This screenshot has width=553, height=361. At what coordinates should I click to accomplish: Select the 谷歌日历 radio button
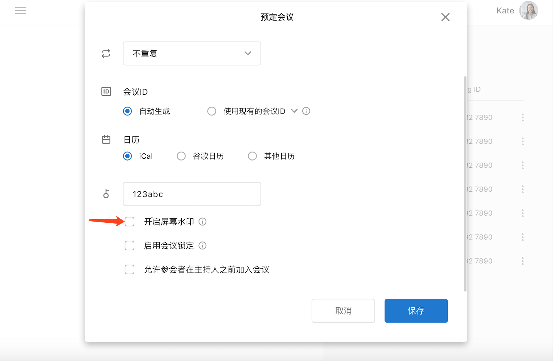click(x=181, y=156)
